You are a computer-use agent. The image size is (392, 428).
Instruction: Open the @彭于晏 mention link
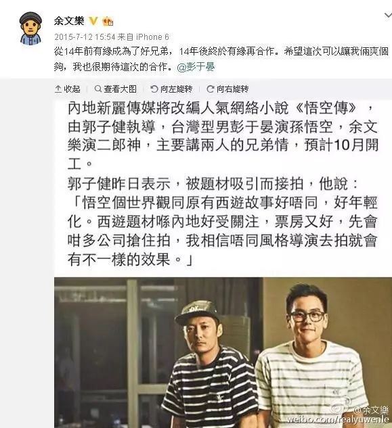196,67
